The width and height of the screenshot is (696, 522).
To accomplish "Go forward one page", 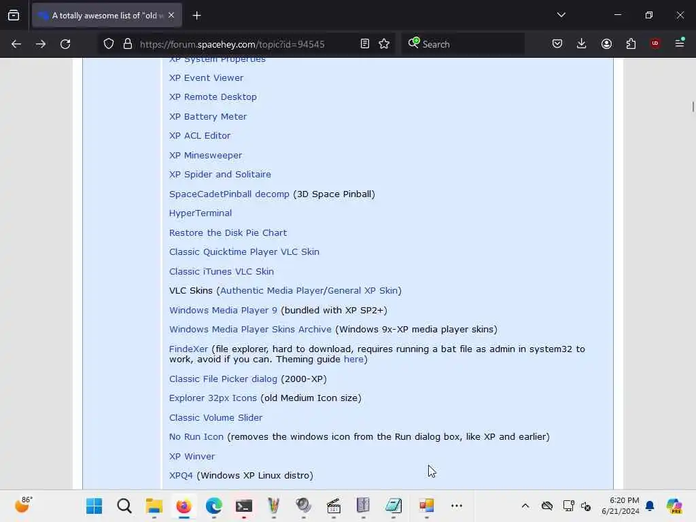I will pos(40,44).
